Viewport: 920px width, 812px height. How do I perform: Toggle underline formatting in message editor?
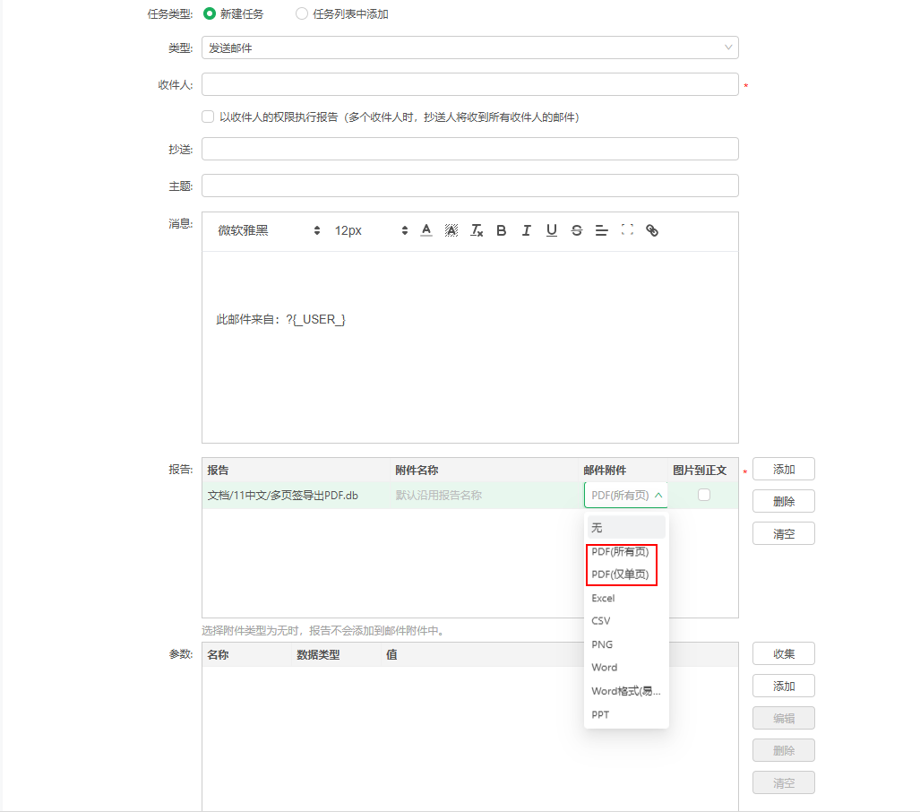pos(552,230)
